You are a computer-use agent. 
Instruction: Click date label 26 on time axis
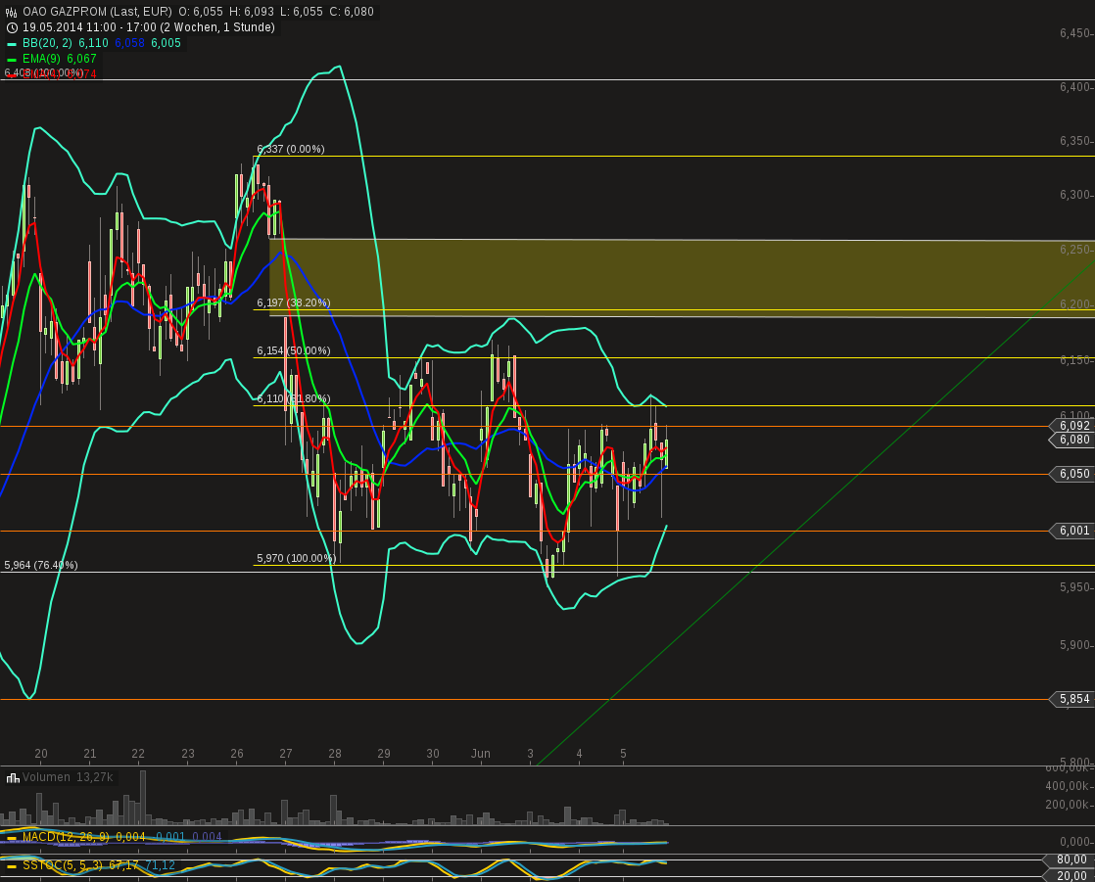(x=237, y=754)
